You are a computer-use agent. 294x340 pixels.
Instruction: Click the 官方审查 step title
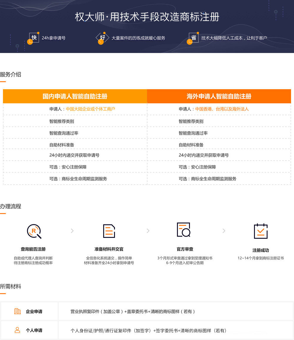click(x=185, y=249)
